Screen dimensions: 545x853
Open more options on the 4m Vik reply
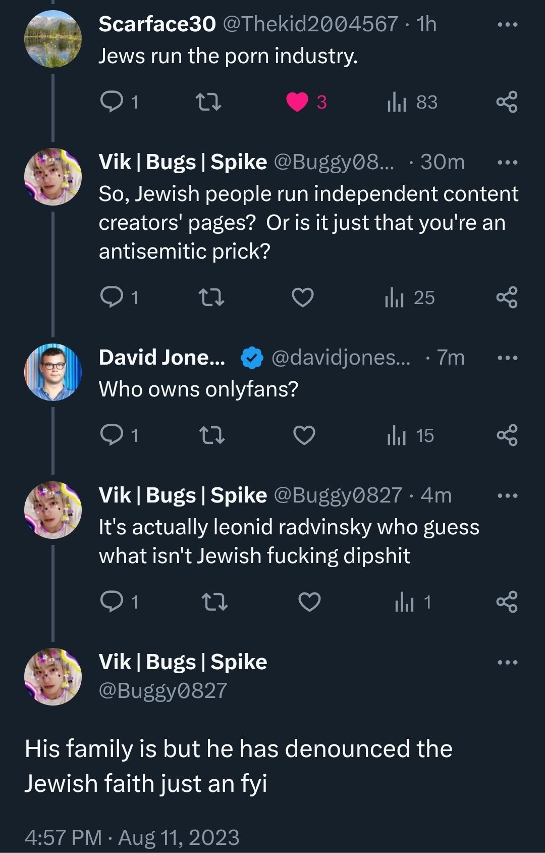[507, 496]
